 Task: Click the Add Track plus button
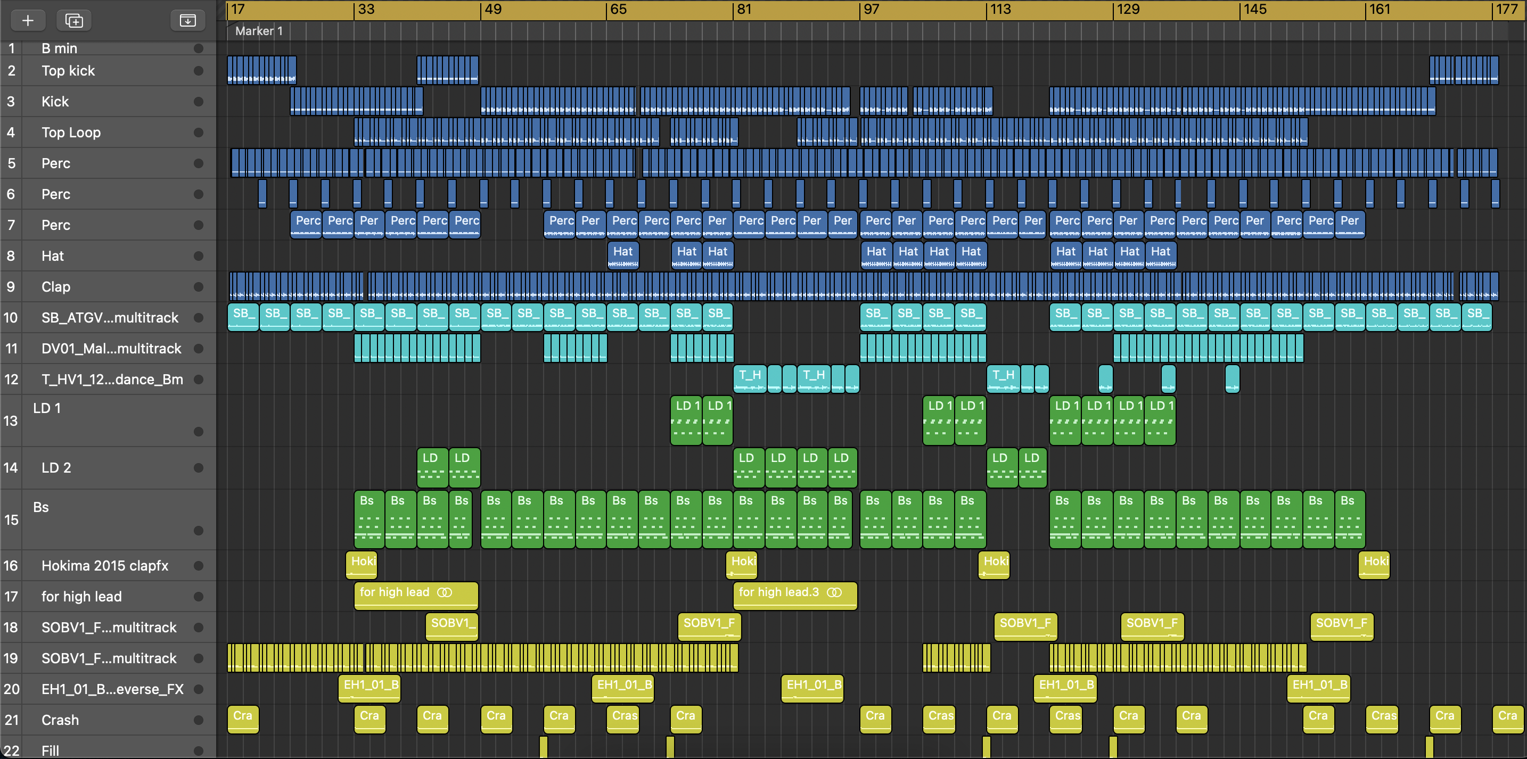tap(28, 21)
